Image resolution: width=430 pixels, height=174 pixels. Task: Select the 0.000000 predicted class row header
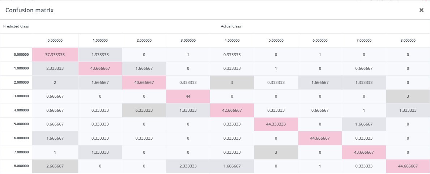(16, 55)
